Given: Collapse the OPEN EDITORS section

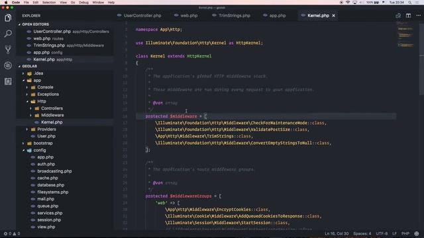Looking at the screenshot, I should [19, 24].
